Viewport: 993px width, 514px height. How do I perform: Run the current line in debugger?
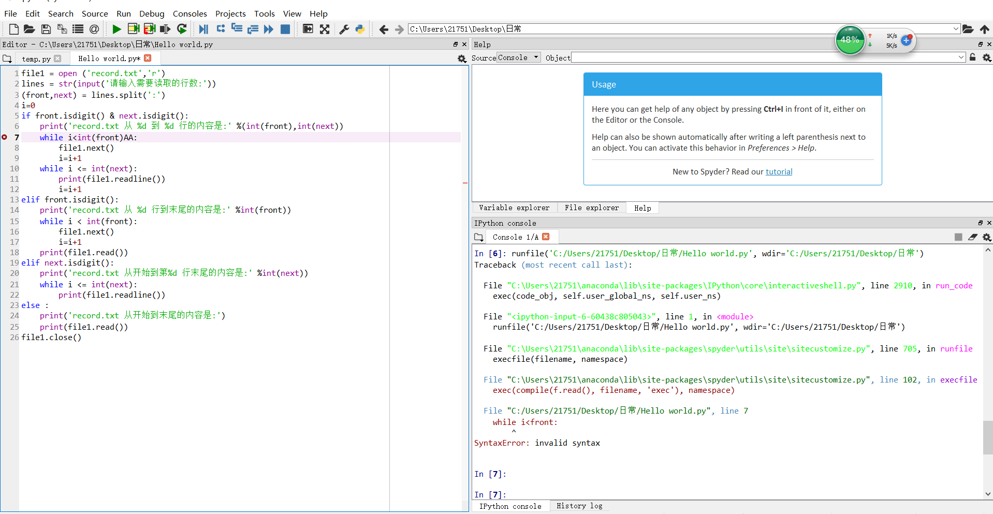coord(221,29)
